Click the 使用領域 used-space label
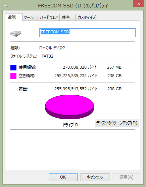 [28, 67]
